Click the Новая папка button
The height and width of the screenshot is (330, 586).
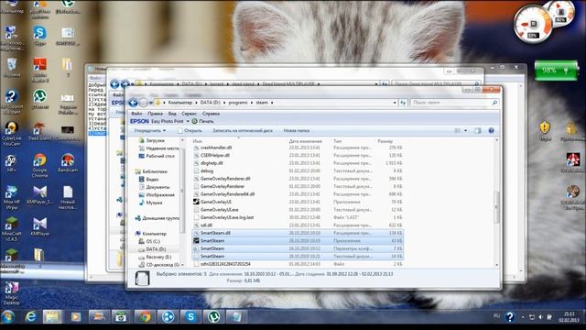click(x=297, y=130)
